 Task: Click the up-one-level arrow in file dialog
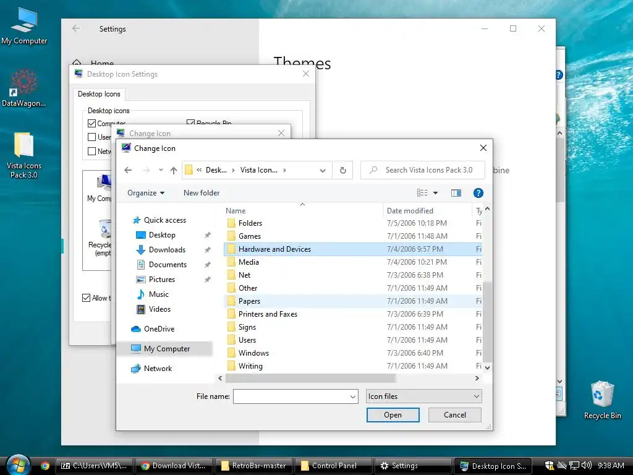coord(174,170)
